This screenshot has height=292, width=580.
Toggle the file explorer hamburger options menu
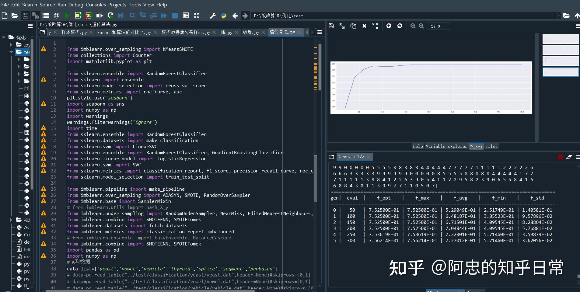point(30,26)
